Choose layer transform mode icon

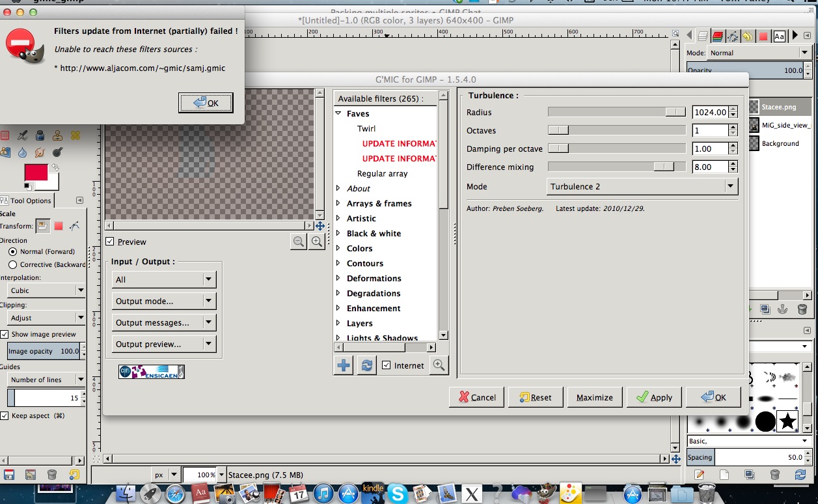click(x=43, y=226)
